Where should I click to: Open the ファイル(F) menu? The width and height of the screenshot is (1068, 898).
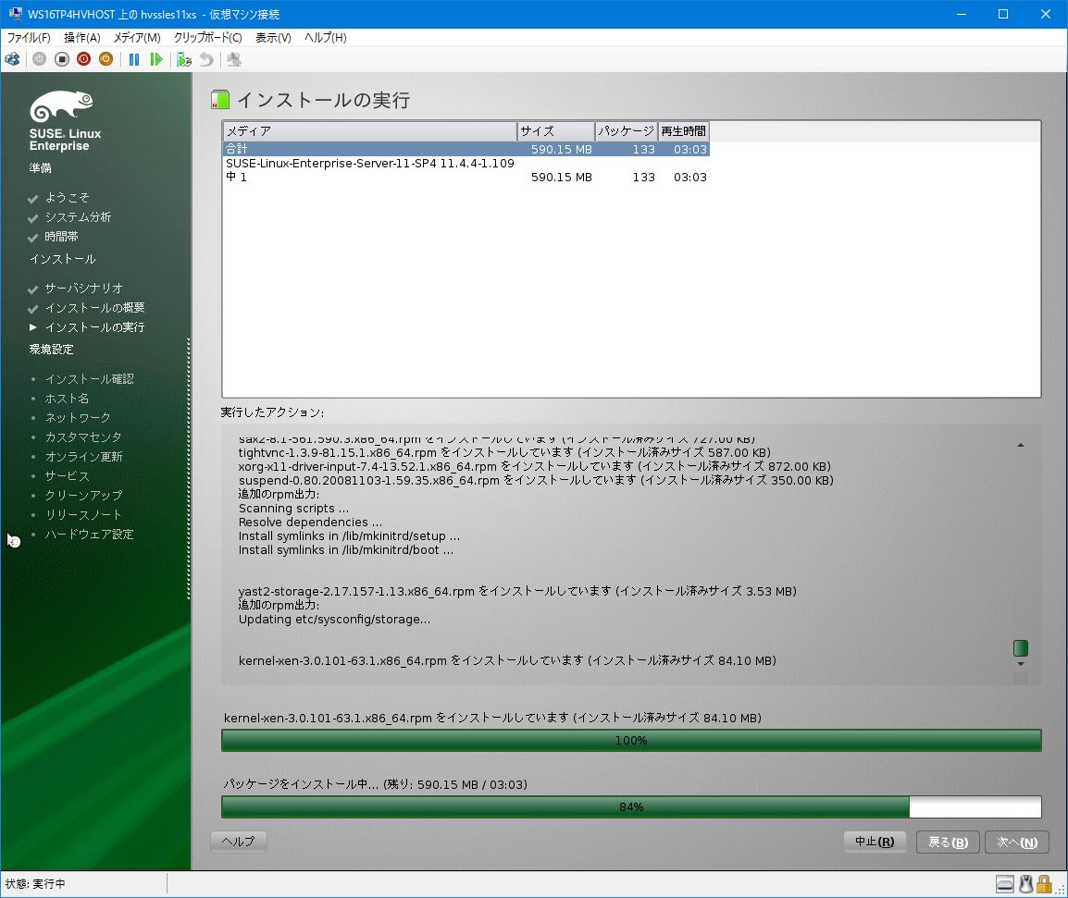(29, 37)
